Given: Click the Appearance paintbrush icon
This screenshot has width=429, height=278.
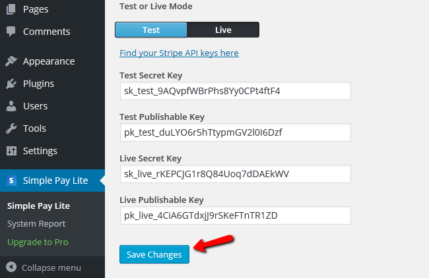Looking at the screenshot, I should [x=11, y=61].
